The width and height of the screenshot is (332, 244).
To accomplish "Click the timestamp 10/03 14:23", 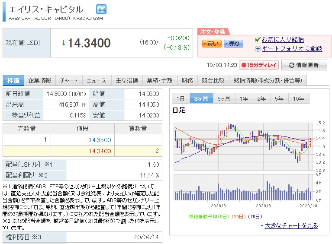I will click(x=222, y=65).
